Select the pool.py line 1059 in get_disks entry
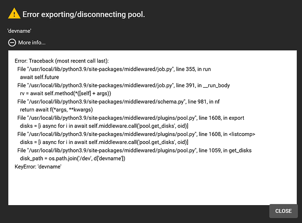 coord(134,150)
